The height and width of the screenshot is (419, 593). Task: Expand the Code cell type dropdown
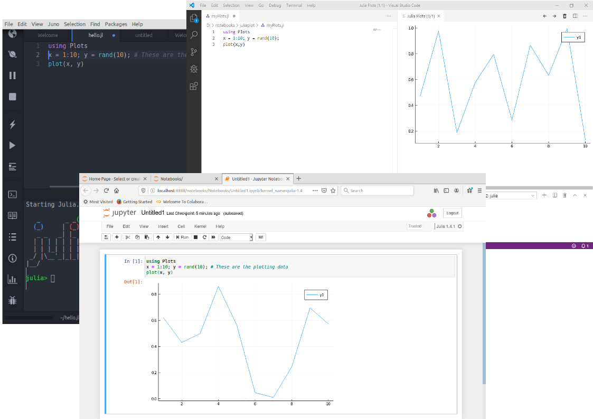pyautogui.click(x=237, y=237)
